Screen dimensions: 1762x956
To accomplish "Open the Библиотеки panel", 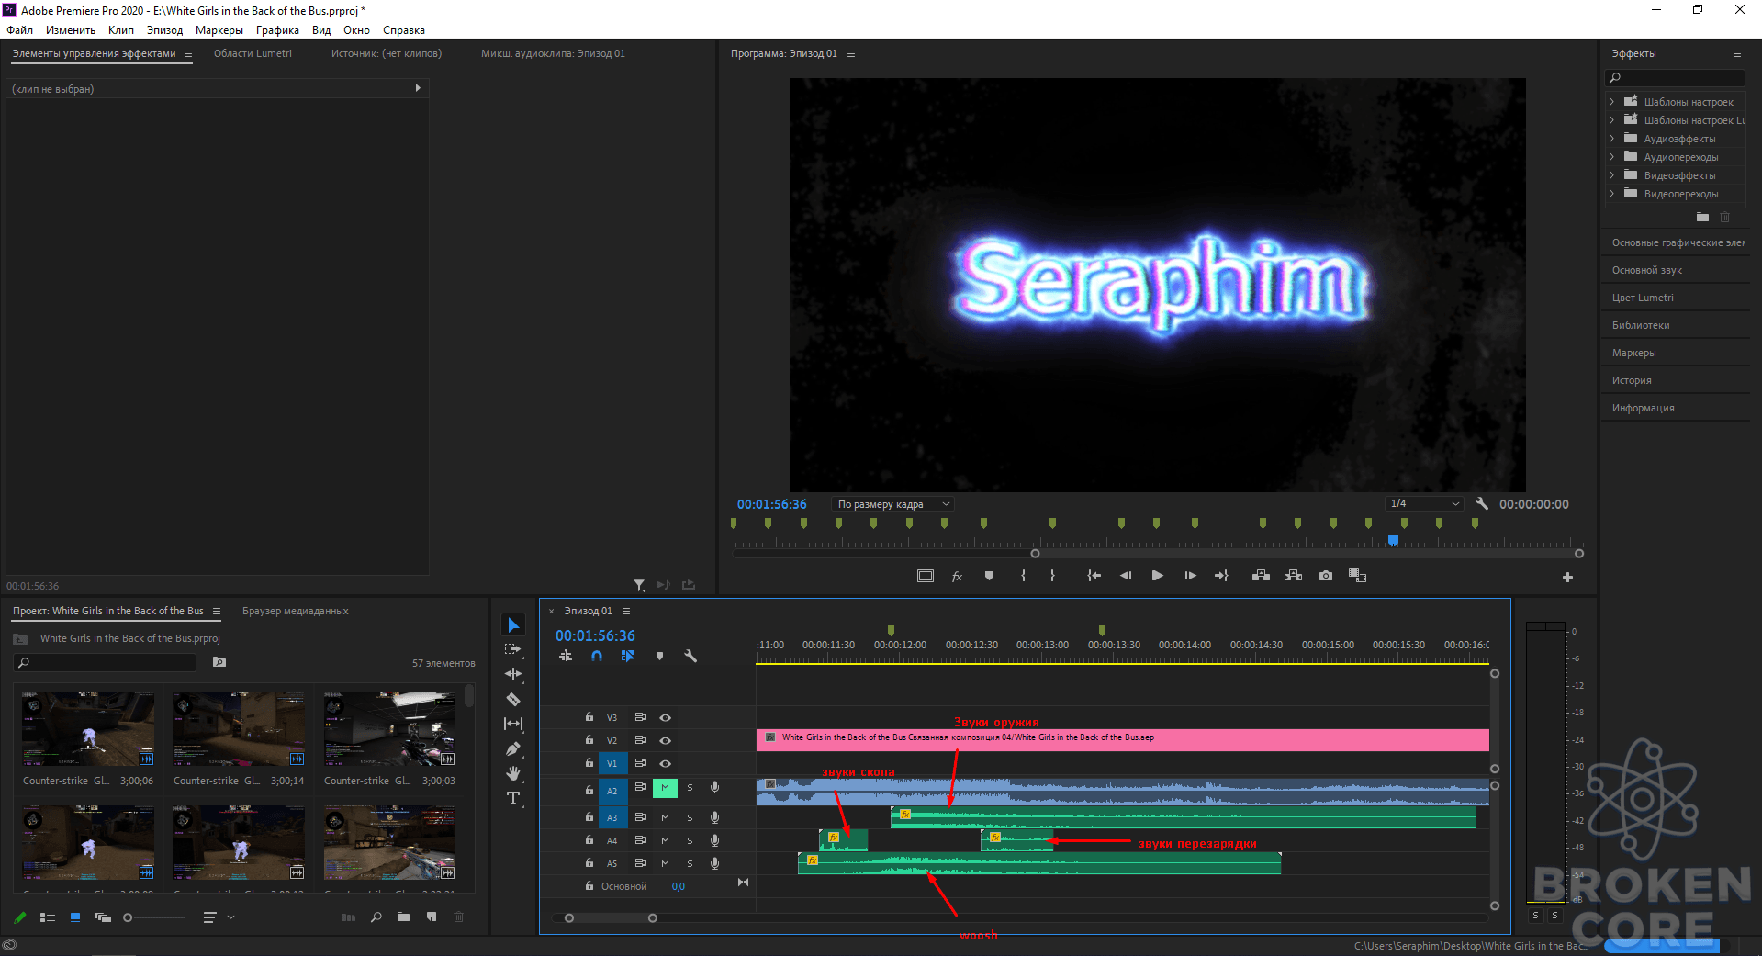I will 1641,325.
